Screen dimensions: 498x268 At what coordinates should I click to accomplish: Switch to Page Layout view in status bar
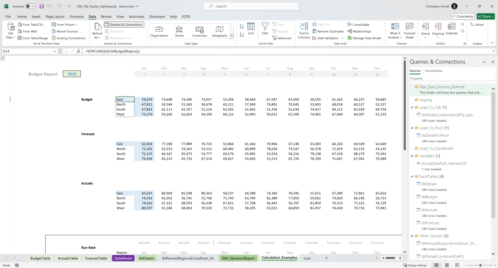447,265
